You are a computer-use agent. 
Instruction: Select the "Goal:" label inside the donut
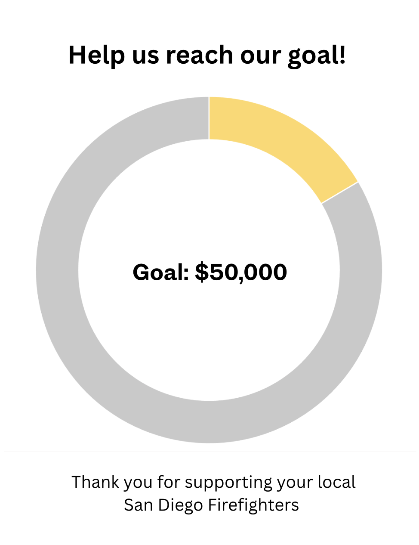point(161,272)
